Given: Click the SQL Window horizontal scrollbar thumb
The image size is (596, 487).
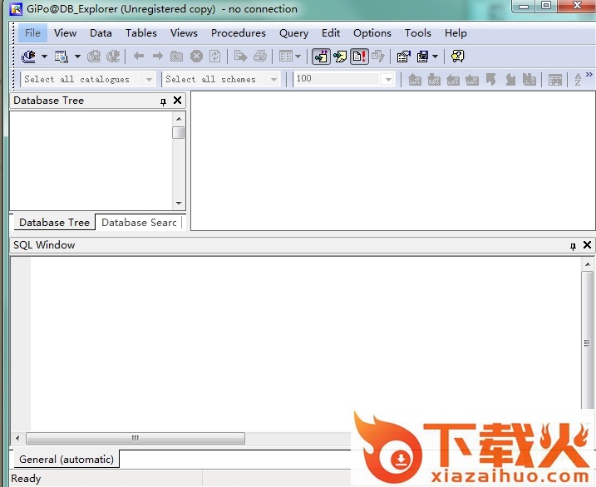Looking at the screenshot, I should tap(135, 438).
